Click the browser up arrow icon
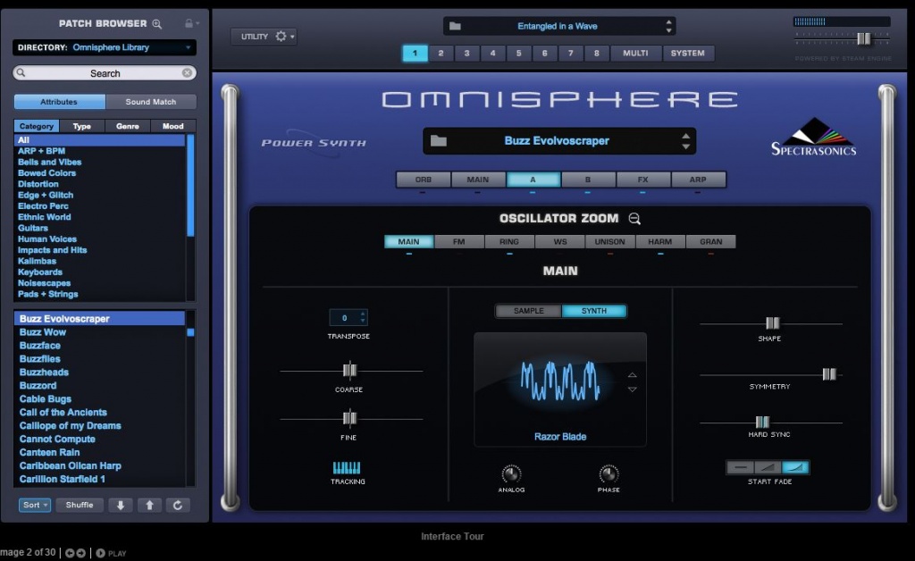Screen dimensions: 915x561 149,505
